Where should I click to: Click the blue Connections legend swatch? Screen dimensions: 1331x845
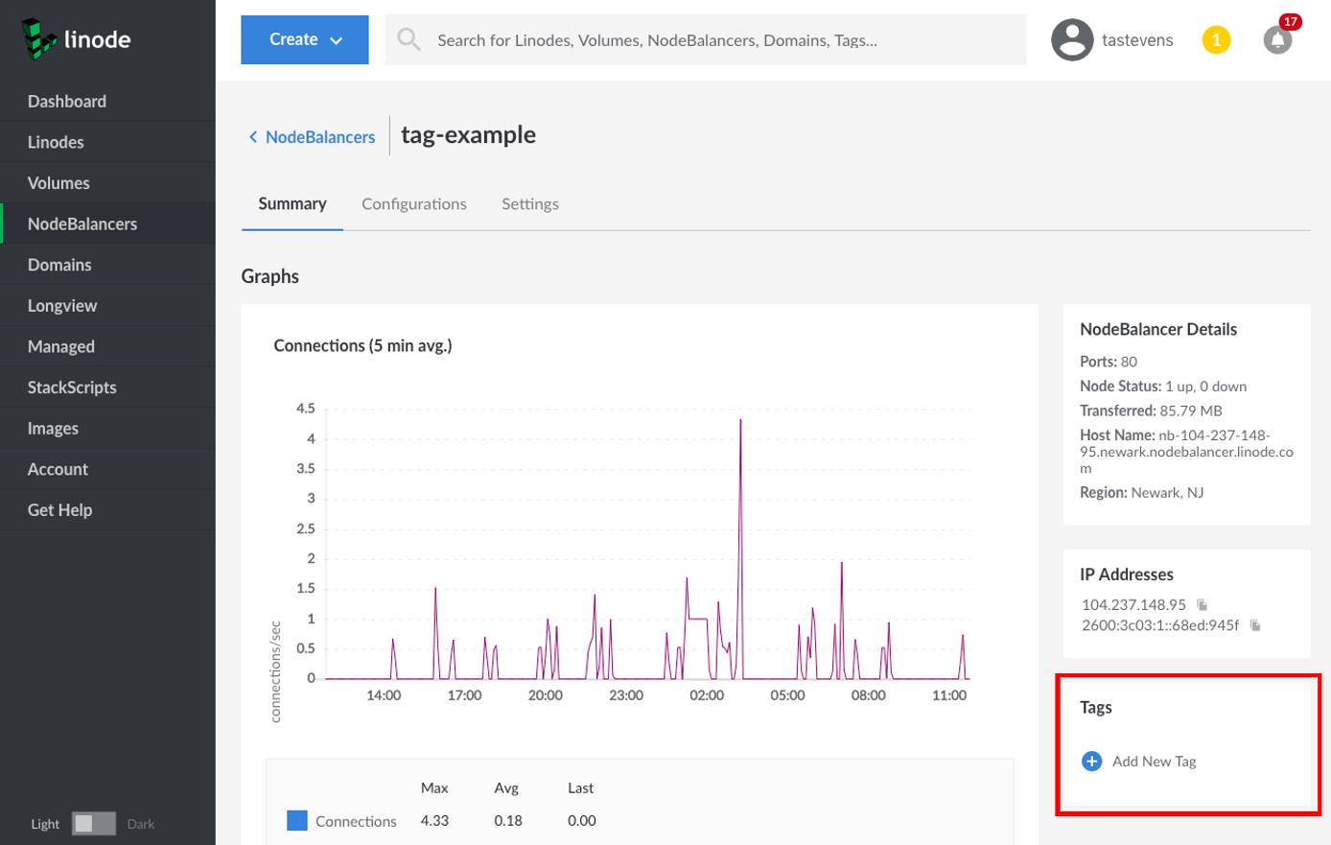point(296,820)
